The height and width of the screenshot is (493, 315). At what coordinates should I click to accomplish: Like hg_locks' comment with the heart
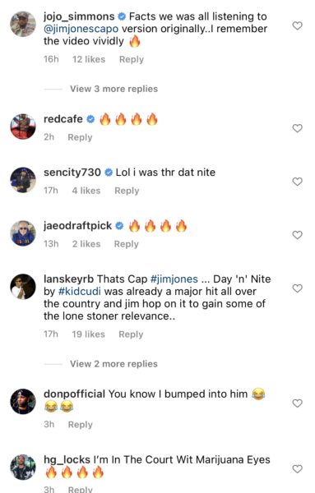point(298,469)
